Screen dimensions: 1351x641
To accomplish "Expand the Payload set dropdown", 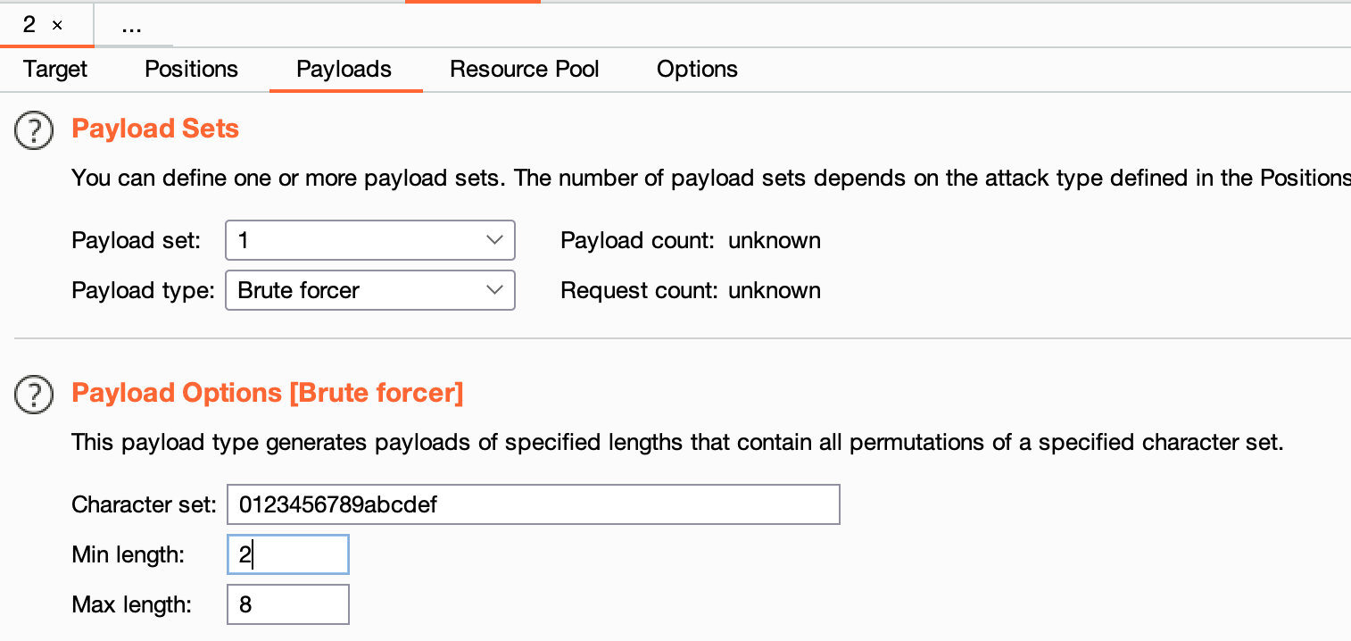I will [370, 240].
